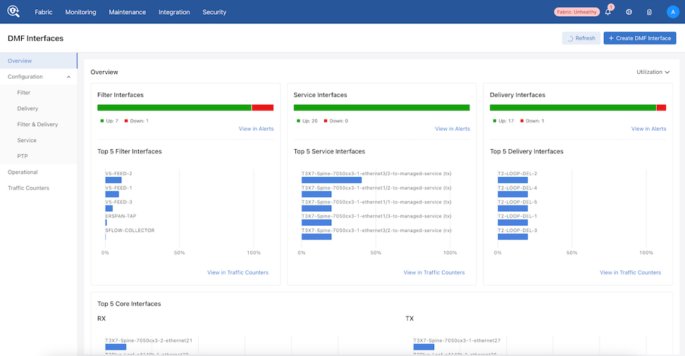
Task: Click the red Down segment of Filter Interfaces bar
Action: (262, 108)
